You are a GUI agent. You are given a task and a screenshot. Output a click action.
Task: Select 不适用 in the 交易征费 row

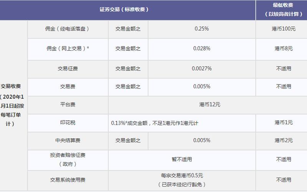pos(284,69)
